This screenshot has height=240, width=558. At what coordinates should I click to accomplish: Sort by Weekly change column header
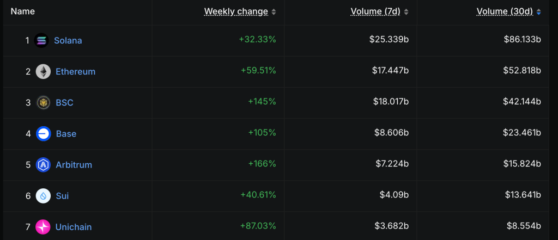[236, 12]
